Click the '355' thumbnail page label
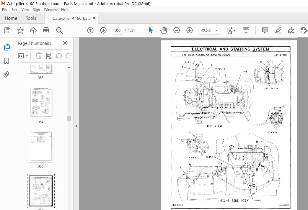The image size is (308, 210). pyautogui.click(x=41, y=166)
